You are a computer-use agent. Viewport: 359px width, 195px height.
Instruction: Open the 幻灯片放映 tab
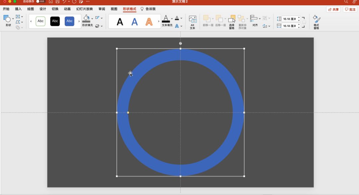84,9
